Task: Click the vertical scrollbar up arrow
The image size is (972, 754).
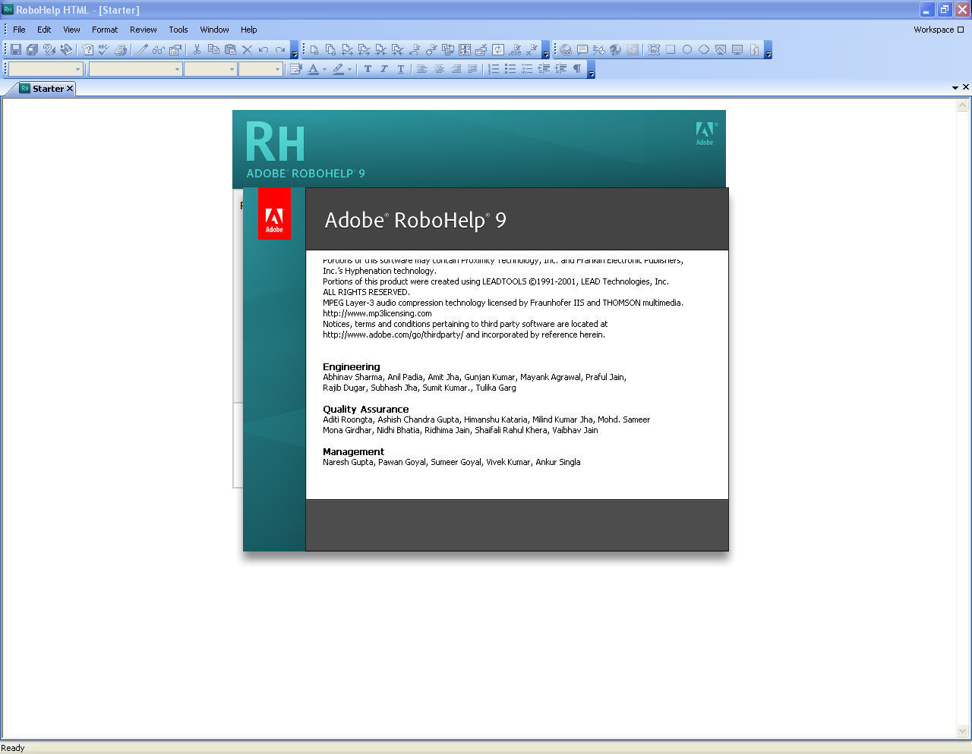Action: tap(963, 106)
